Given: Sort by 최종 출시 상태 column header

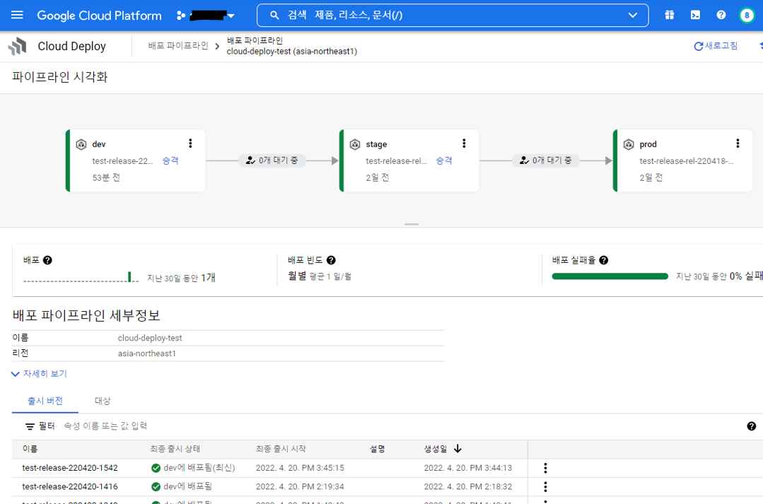Looking at the screenshot, I should point(175,449).
